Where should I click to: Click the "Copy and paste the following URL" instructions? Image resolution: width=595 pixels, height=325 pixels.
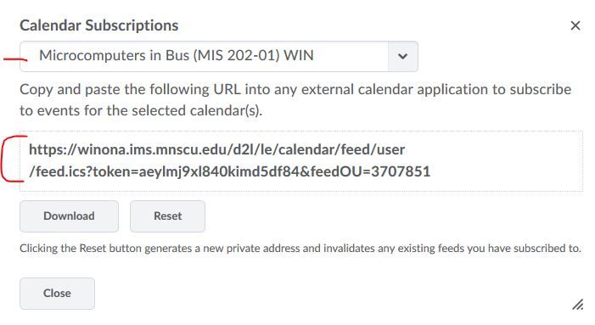[x=295, y=100]
